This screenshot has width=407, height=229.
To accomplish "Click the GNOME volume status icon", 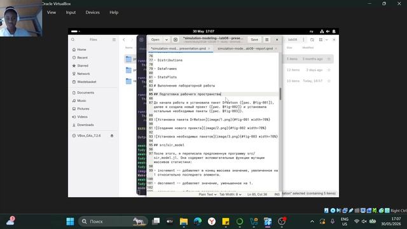I will [328, 31].
